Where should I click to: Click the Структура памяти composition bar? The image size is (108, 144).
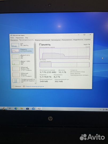click(x=65, y=65)
